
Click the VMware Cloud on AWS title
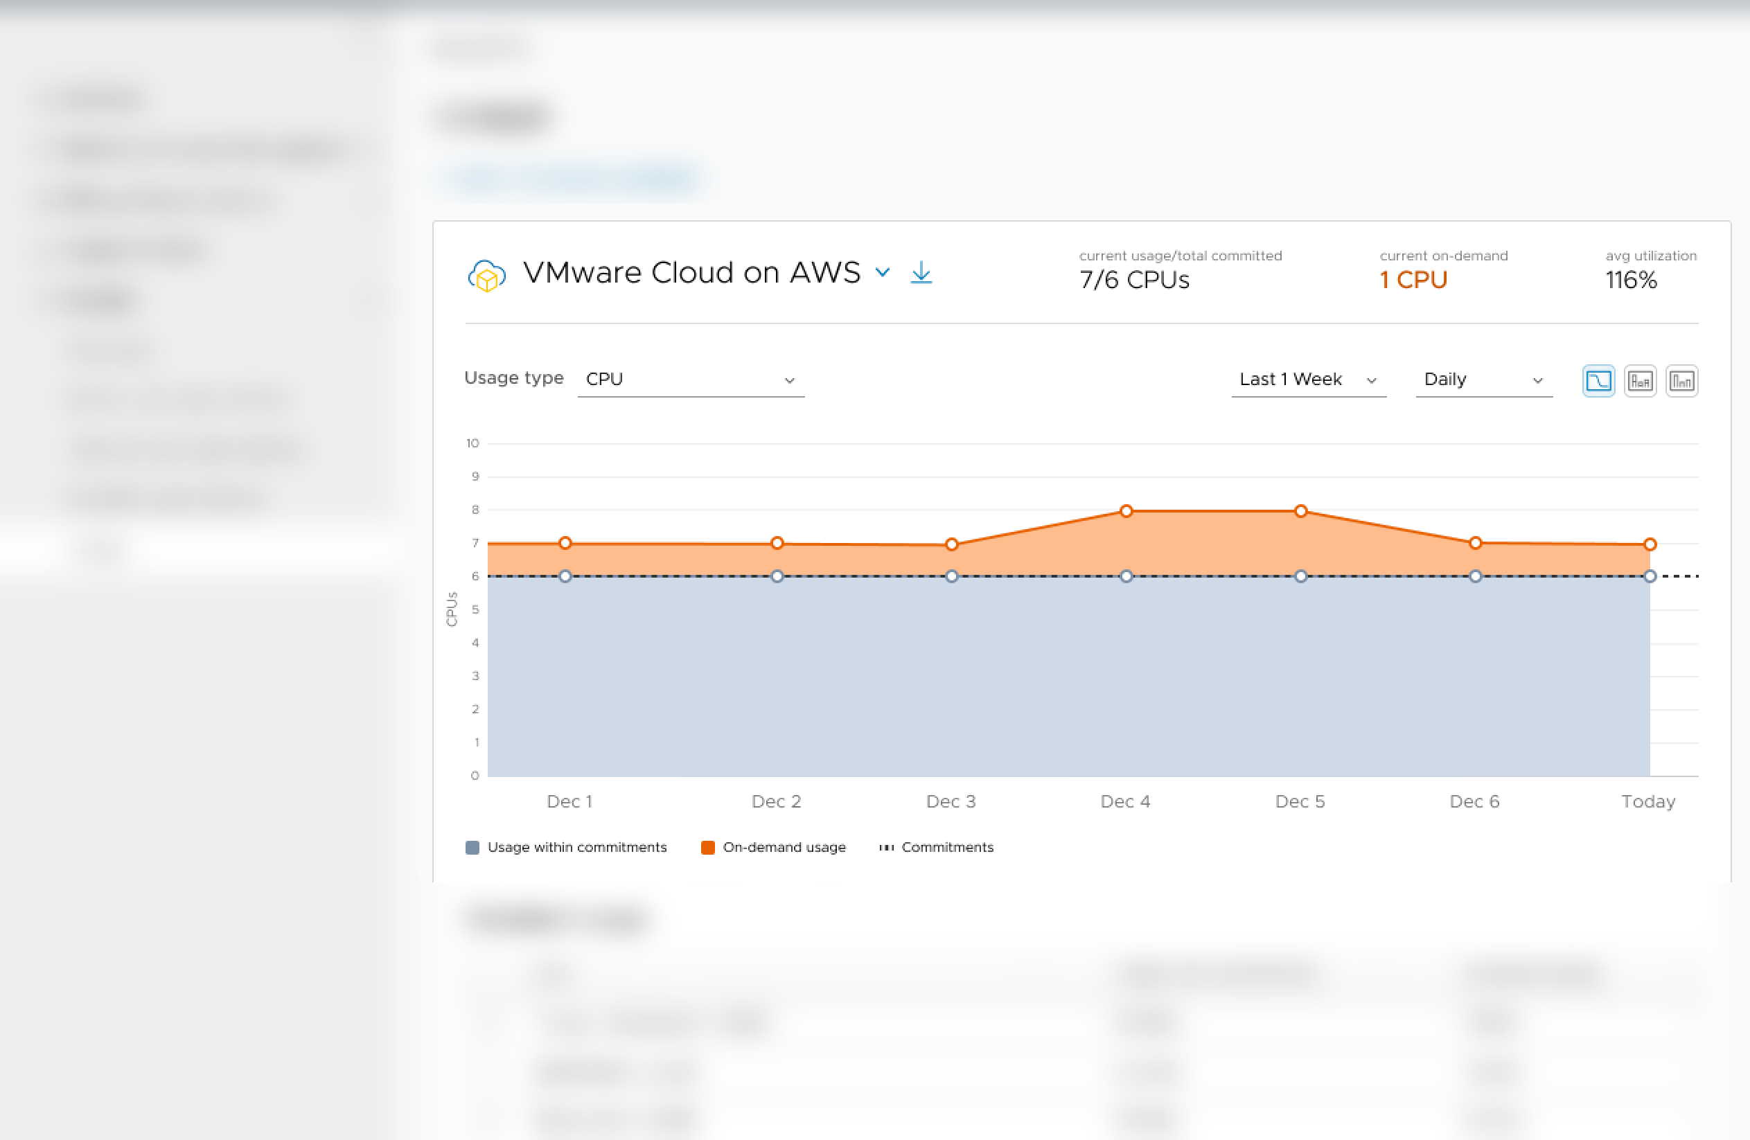click(x=692, y=273)
